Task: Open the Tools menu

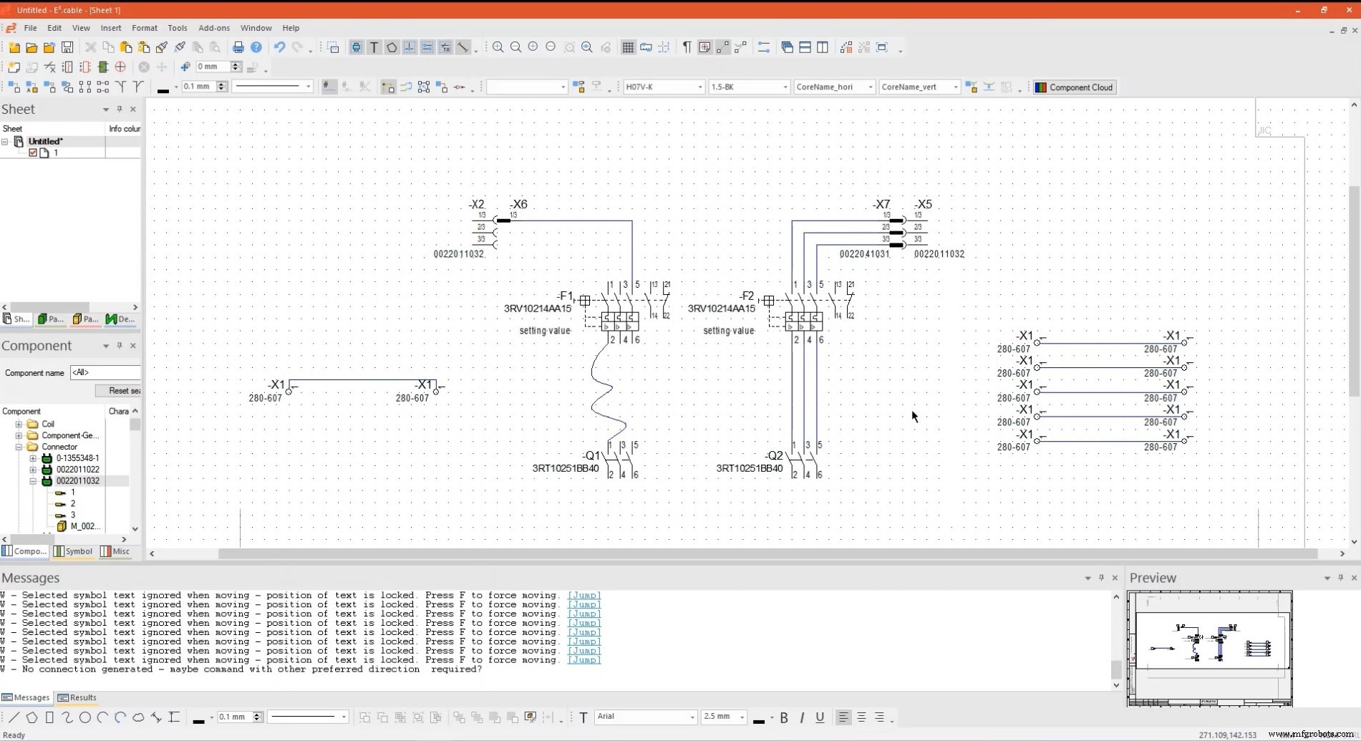Action: 177,28
